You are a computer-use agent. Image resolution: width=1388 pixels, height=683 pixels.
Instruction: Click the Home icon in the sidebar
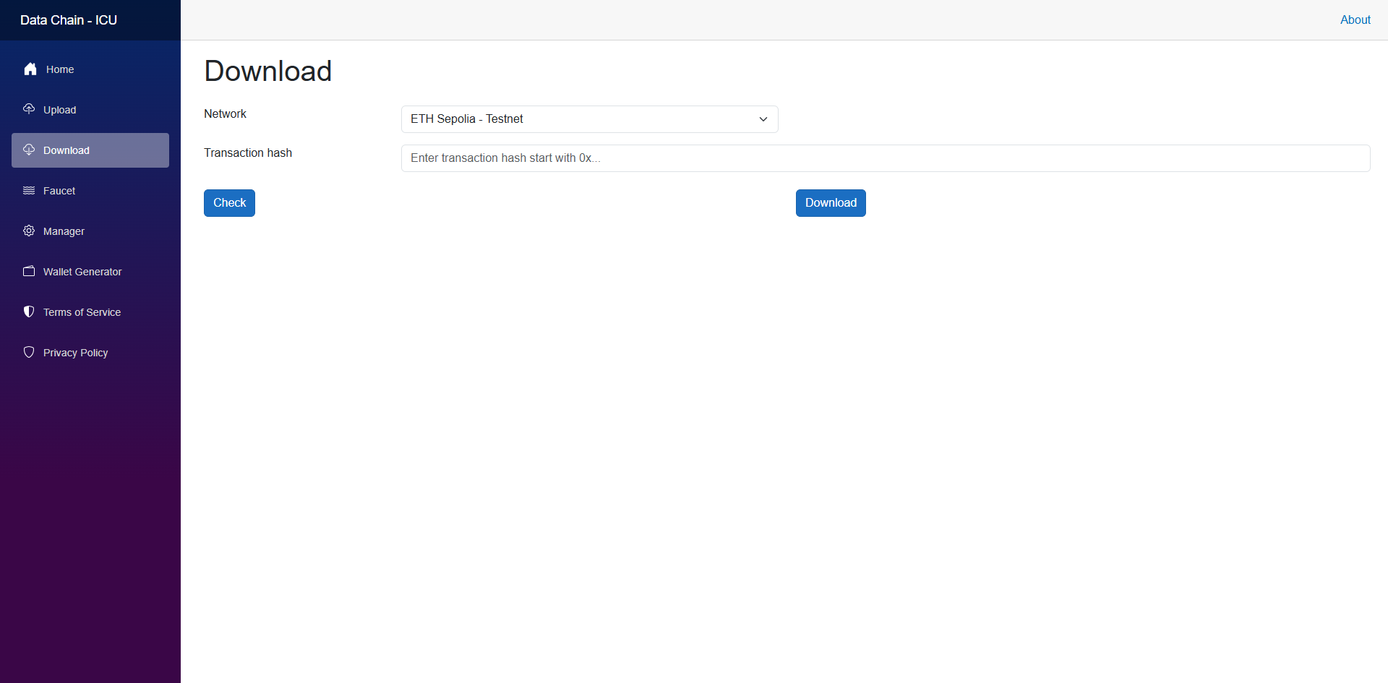(x=30, y=69)
